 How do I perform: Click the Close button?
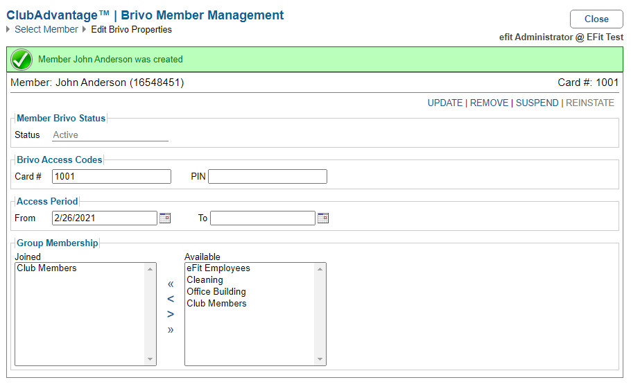[596, 19]
